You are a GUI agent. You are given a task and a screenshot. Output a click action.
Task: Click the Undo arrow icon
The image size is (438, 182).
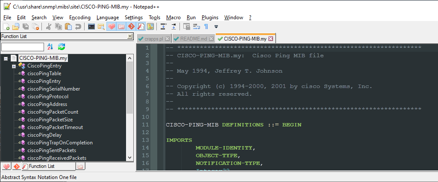pyautogui.click(x=78, y=26)
